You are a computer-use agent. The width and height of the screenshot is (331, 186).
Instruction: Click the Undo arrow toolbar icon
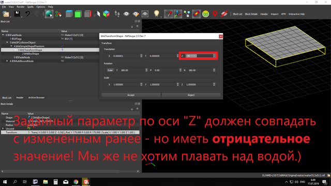(27, 14)
